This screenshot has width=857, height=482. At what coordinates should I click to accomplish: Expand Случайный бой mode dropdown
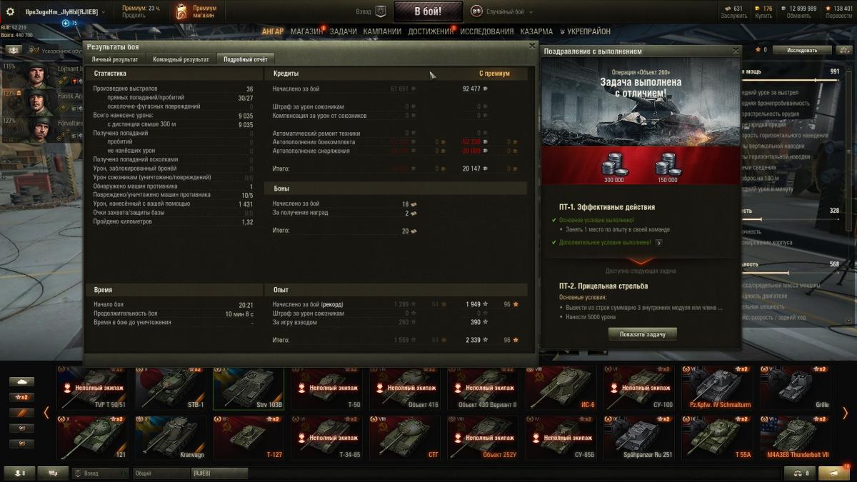coord(531,12)
